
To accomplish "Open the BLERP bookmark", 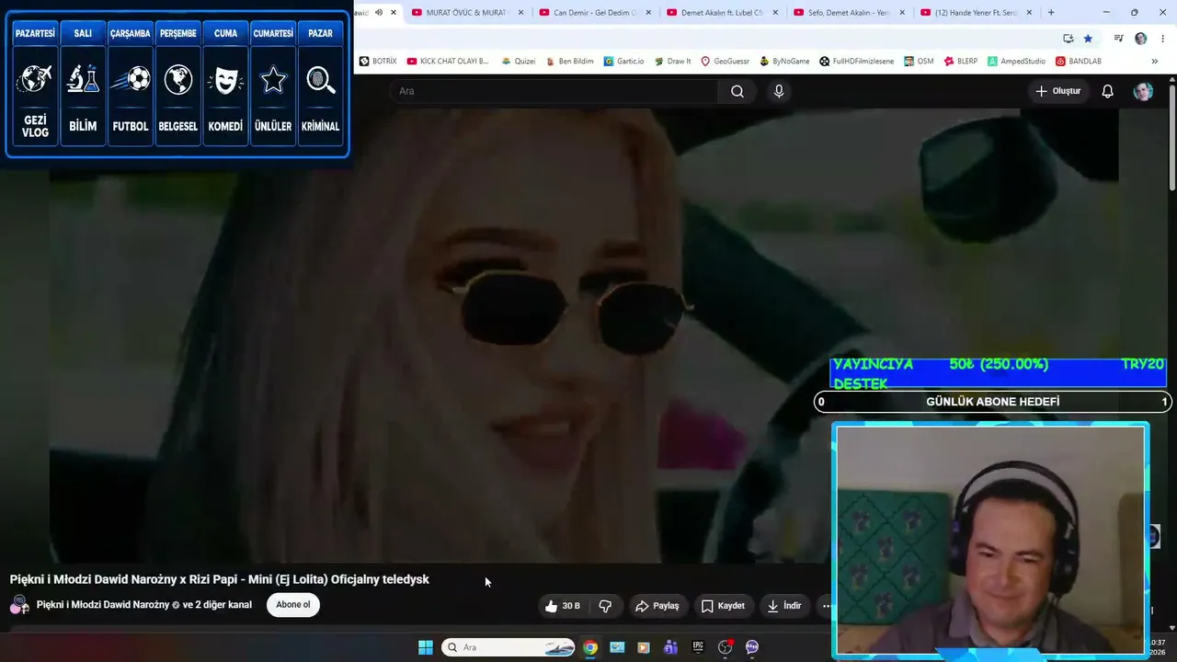I will click(x=961, y=62).
